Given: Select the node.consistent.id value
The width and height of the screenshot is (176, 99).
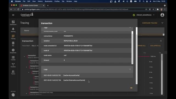Looking at the screenshot, I should coord(78,46).
